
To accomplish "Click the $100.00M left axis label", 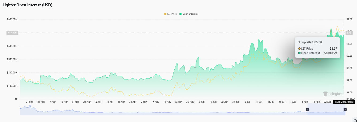I will 12,86.
